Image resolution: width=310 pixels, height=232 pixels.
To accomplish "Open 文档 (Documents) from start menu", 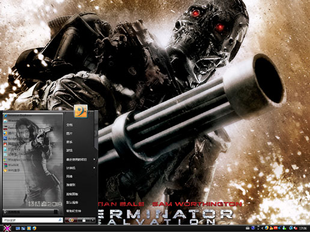I will (x=69, y=125).
